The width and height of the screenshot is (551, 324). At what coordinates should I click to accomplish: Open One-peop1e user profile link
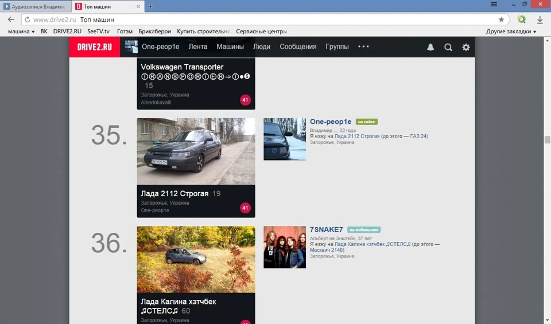coord(331,122)
